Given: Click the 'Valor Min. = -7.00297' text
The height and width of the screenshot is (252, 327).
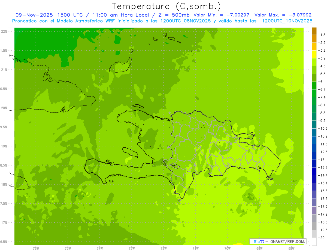Looking at the screenshot, I should [222, 15].
